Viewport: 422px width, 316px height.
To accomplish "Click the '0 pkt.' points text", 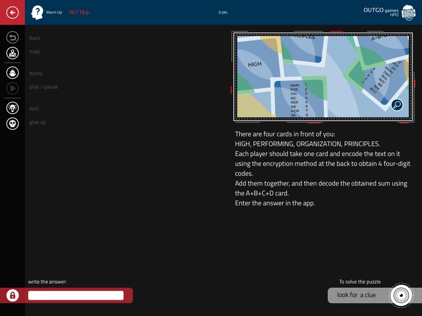I will pyautogui.click(x=223, y=12).
